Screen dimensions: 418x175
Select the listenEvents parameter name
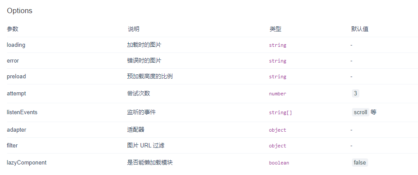click(22, 112)
